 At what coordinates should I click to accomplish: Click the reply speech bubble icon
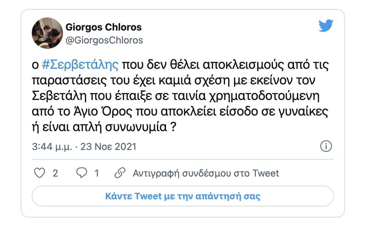tap(81, 173)
